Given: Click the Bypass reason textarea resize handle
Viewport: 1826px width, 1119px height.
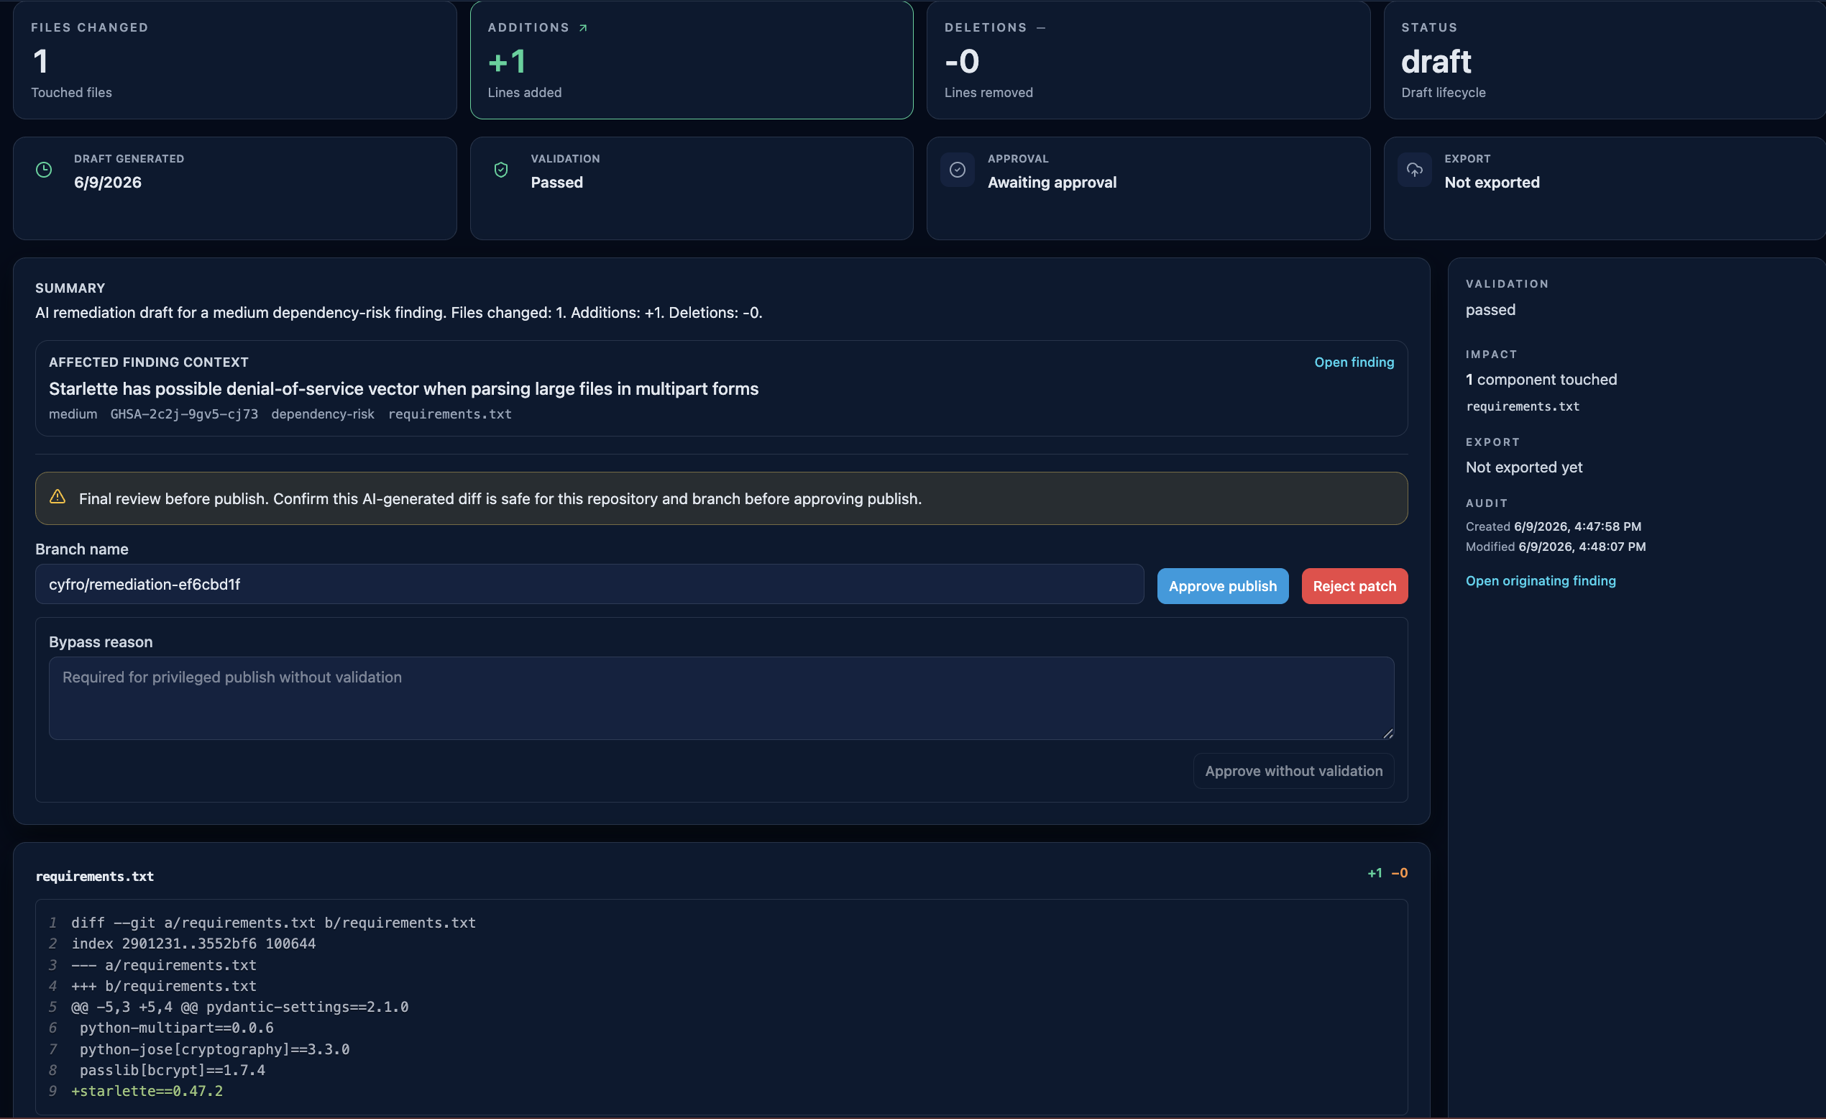Looking at the screenshot, I should click(x=1388, y=733).
